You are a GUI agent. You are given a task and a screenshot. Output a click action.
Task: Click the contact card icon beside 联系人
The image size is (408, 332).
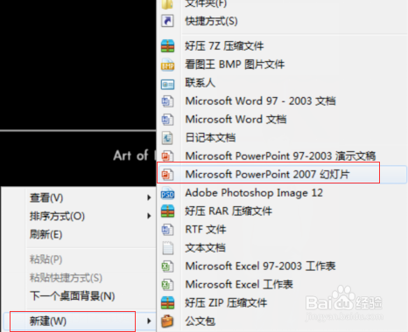click(167, 84)
